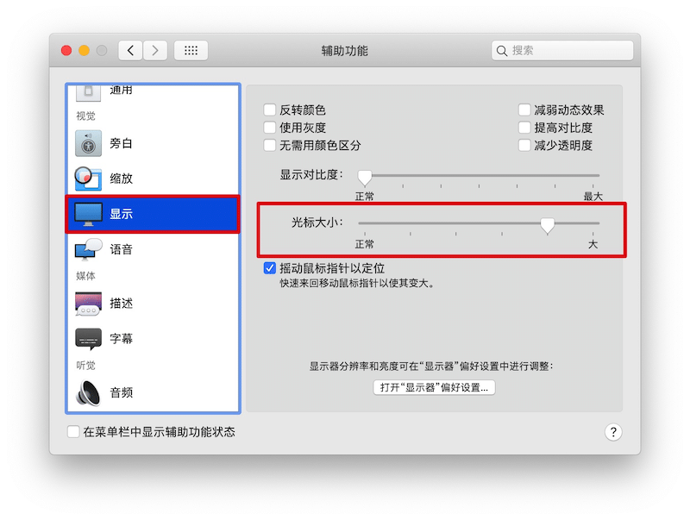
Task: Click the Audio (音频) speaker icon
Action: (x=88, y=393)
